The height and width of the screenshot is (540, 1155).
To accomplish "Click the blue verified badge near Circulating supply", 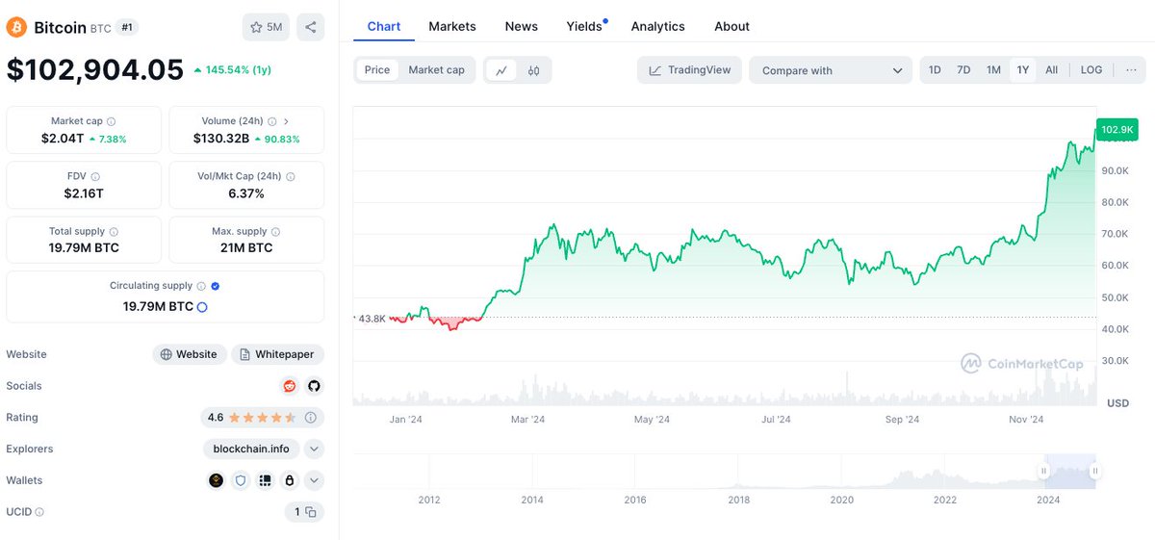I will [x=215, y=286].
